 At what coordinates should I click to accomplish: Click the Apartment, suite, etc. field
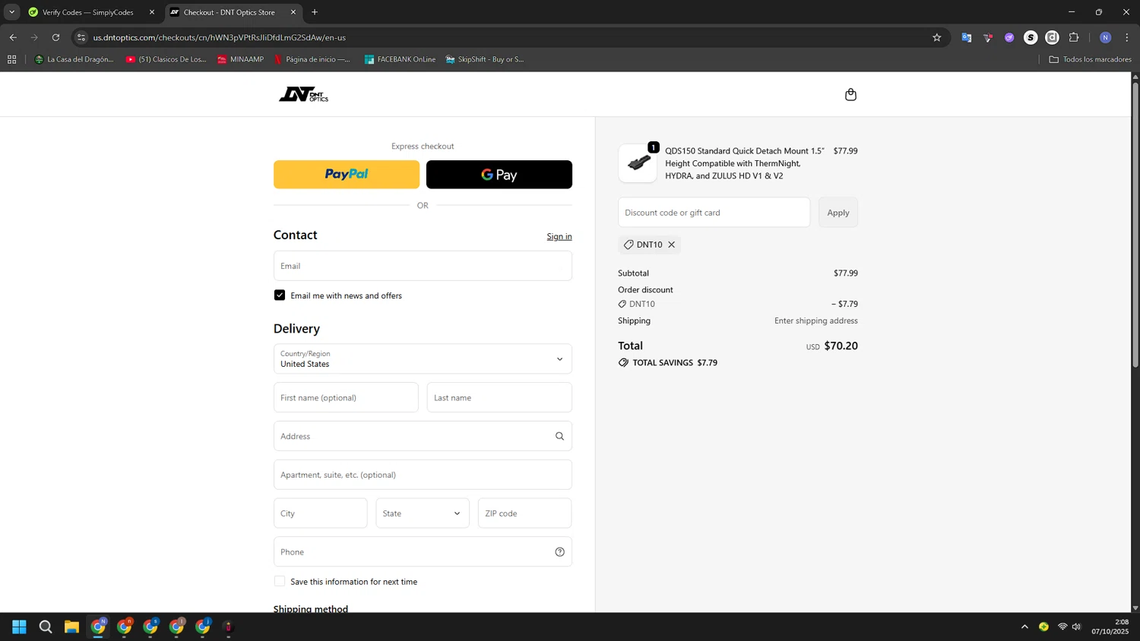pos(423,475)
